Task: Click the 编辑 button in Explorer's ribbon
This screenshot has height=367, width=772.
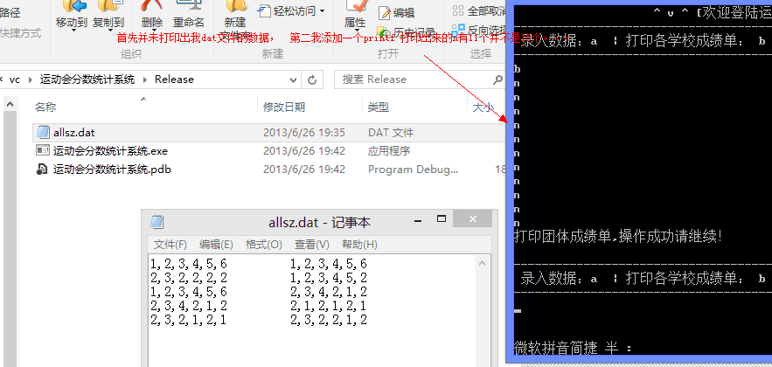Action: click(x=397, y=13)
